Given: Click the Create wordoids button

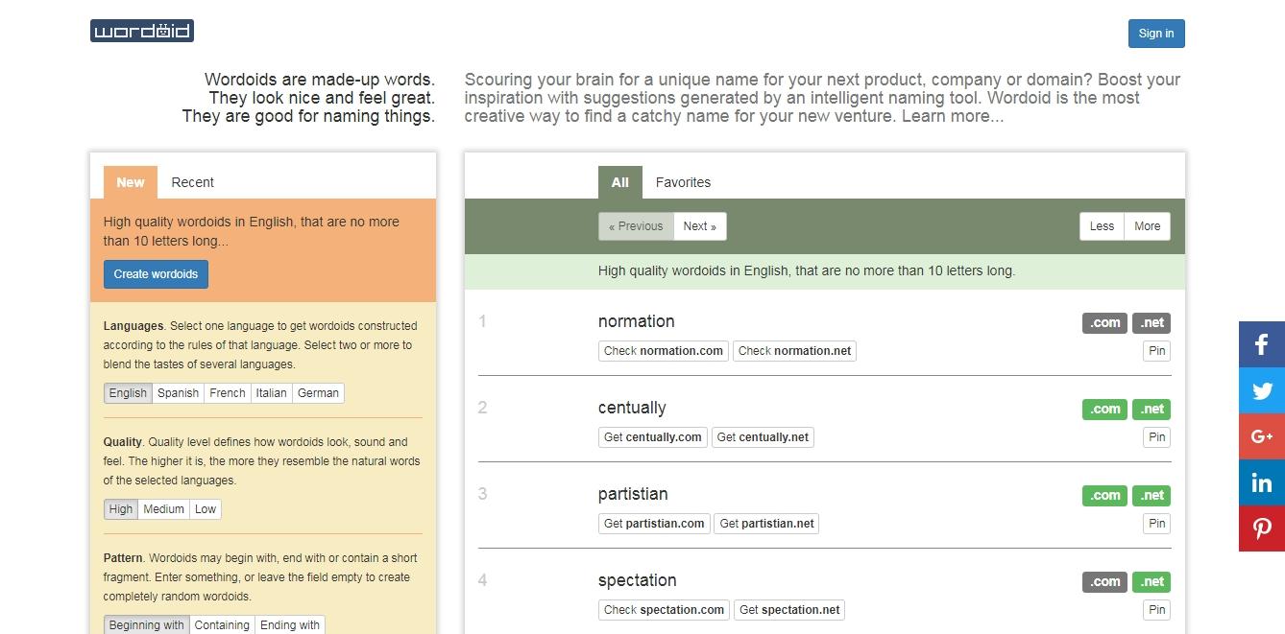Looking at the screenshot, I should tap(156, 274).
